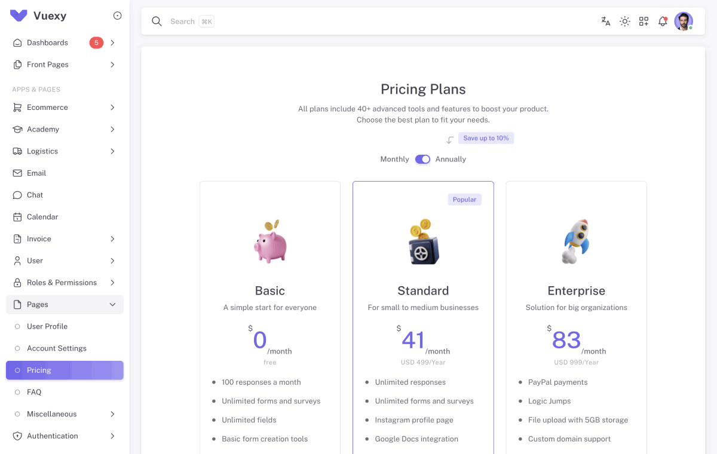Toggle the sidebar pin beside Vuexy logo

click(118, 16)
